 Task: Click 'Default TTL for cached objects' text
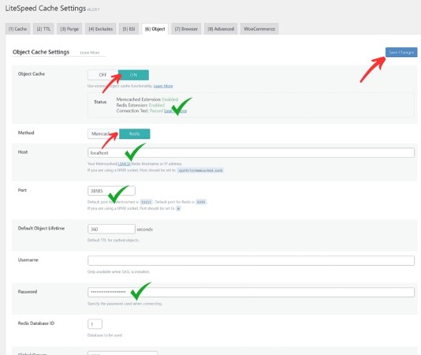(x=114, y=240)
